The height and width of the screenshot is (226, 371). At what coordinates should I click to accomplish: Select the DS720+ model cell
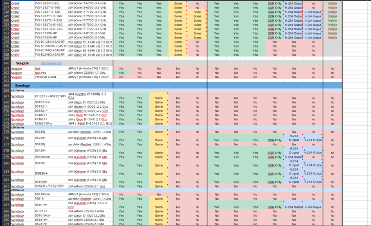(51, 163)
